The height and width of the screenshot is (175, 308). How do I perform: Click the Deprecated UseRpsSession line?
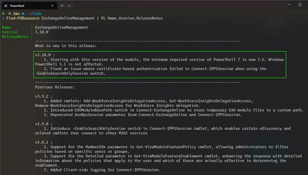click(143, 115)
